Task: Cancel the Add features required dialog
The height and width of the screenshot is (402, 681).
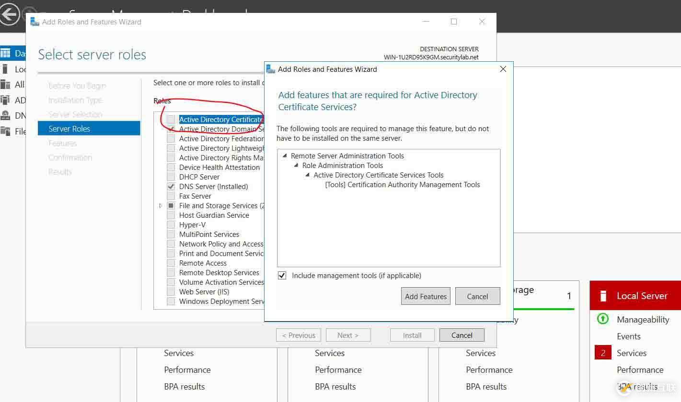Action: tap(478, 296)
